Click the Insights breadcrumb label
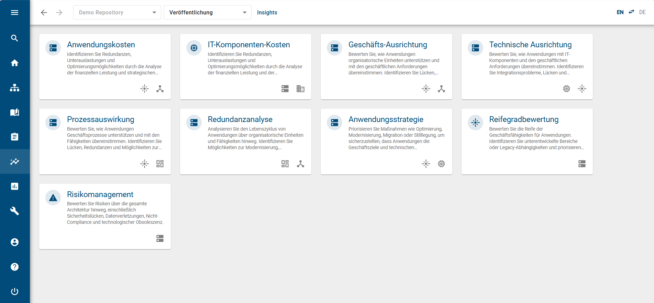654x303 pixels. coord(267,13)
